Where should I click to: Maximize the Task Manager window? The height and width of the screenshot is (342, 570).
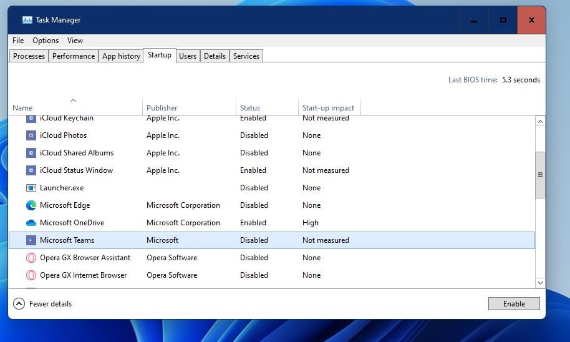[503, 20]
